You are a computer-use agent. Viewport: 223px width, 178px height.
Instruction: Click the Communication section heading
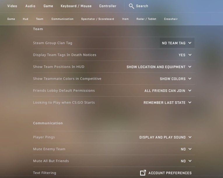(48, 123)
